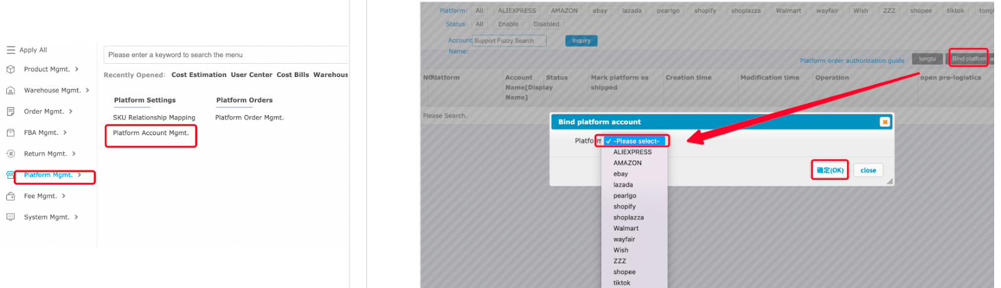Open the Platform order authorization guide link
This screenshot has height=288, width=1001.
coord(851,61)
